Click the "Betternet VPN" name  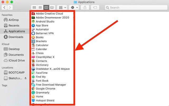coord(45,33)
